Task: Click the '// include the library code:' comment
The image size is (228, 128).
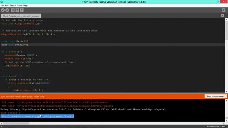Action: pos(22,20)
